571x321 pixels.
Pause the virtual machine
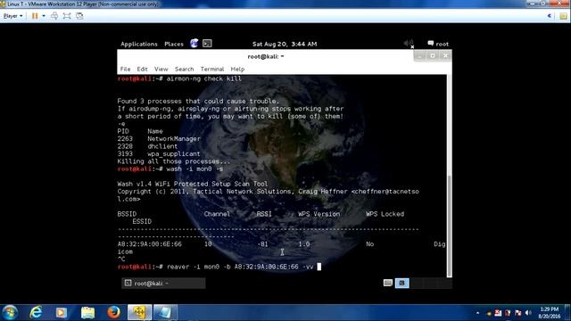coord(35,16)
